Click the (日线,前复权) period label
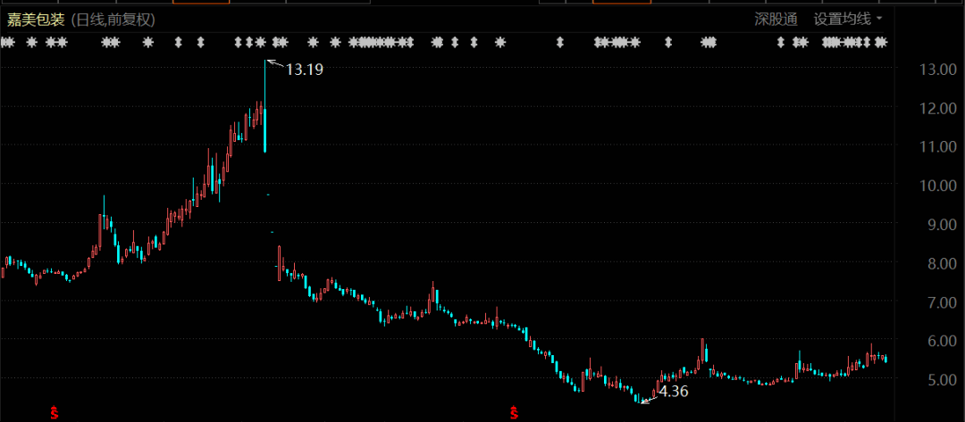The width and height of the screenshot is (965, 422). pyautogui.click(x=113, y=21)
